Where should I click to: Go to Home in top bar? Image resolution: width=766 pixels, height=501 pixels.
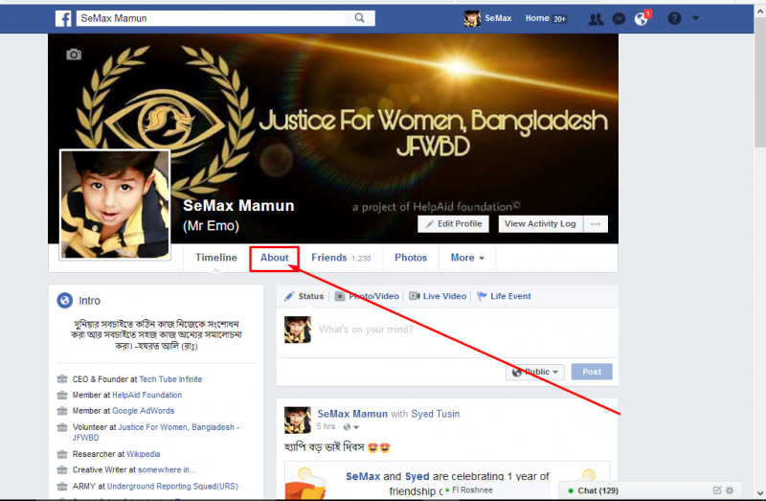537,18
